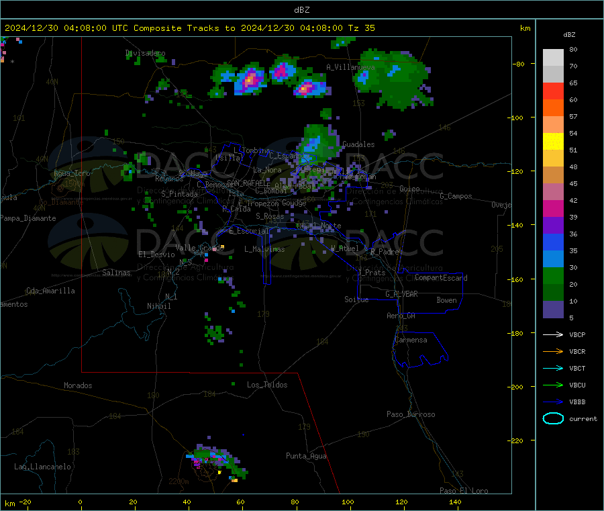Click the 'Guadales' map label

(358, 144)
